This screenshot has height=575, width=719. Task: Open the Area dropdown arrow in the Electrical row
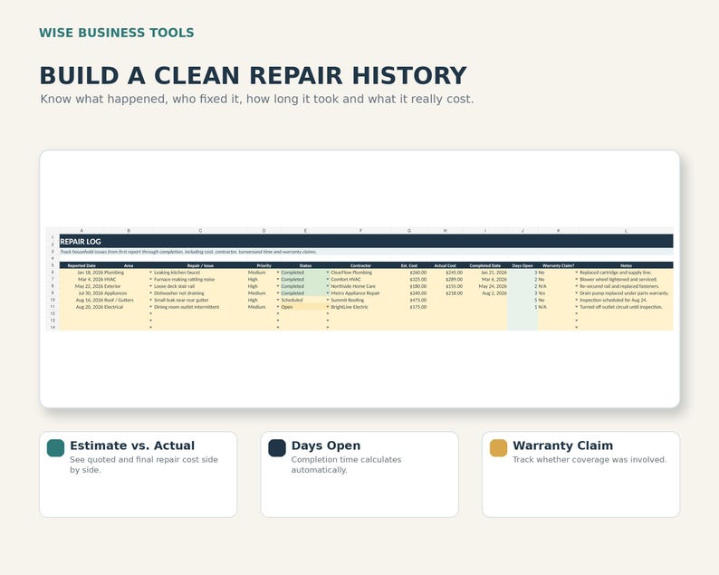(150, 307)
